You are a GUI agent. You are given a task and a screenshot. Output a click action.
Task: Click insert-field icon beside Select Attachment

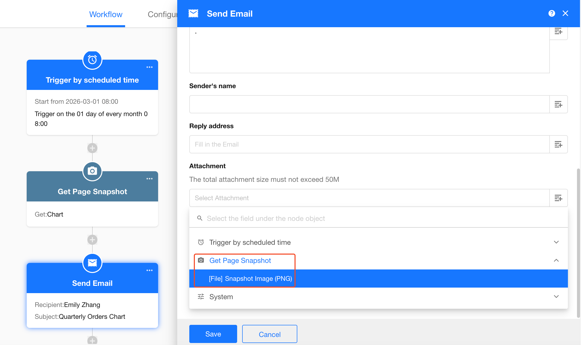pos(558,198)
